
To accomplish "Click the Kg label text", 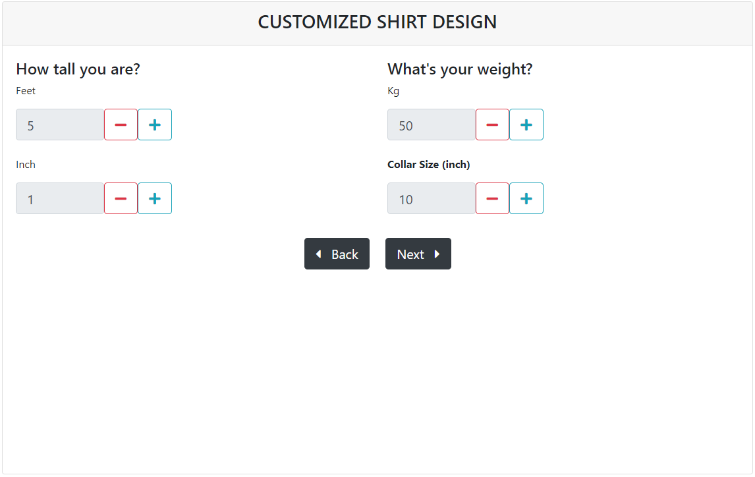I will 393,92.
